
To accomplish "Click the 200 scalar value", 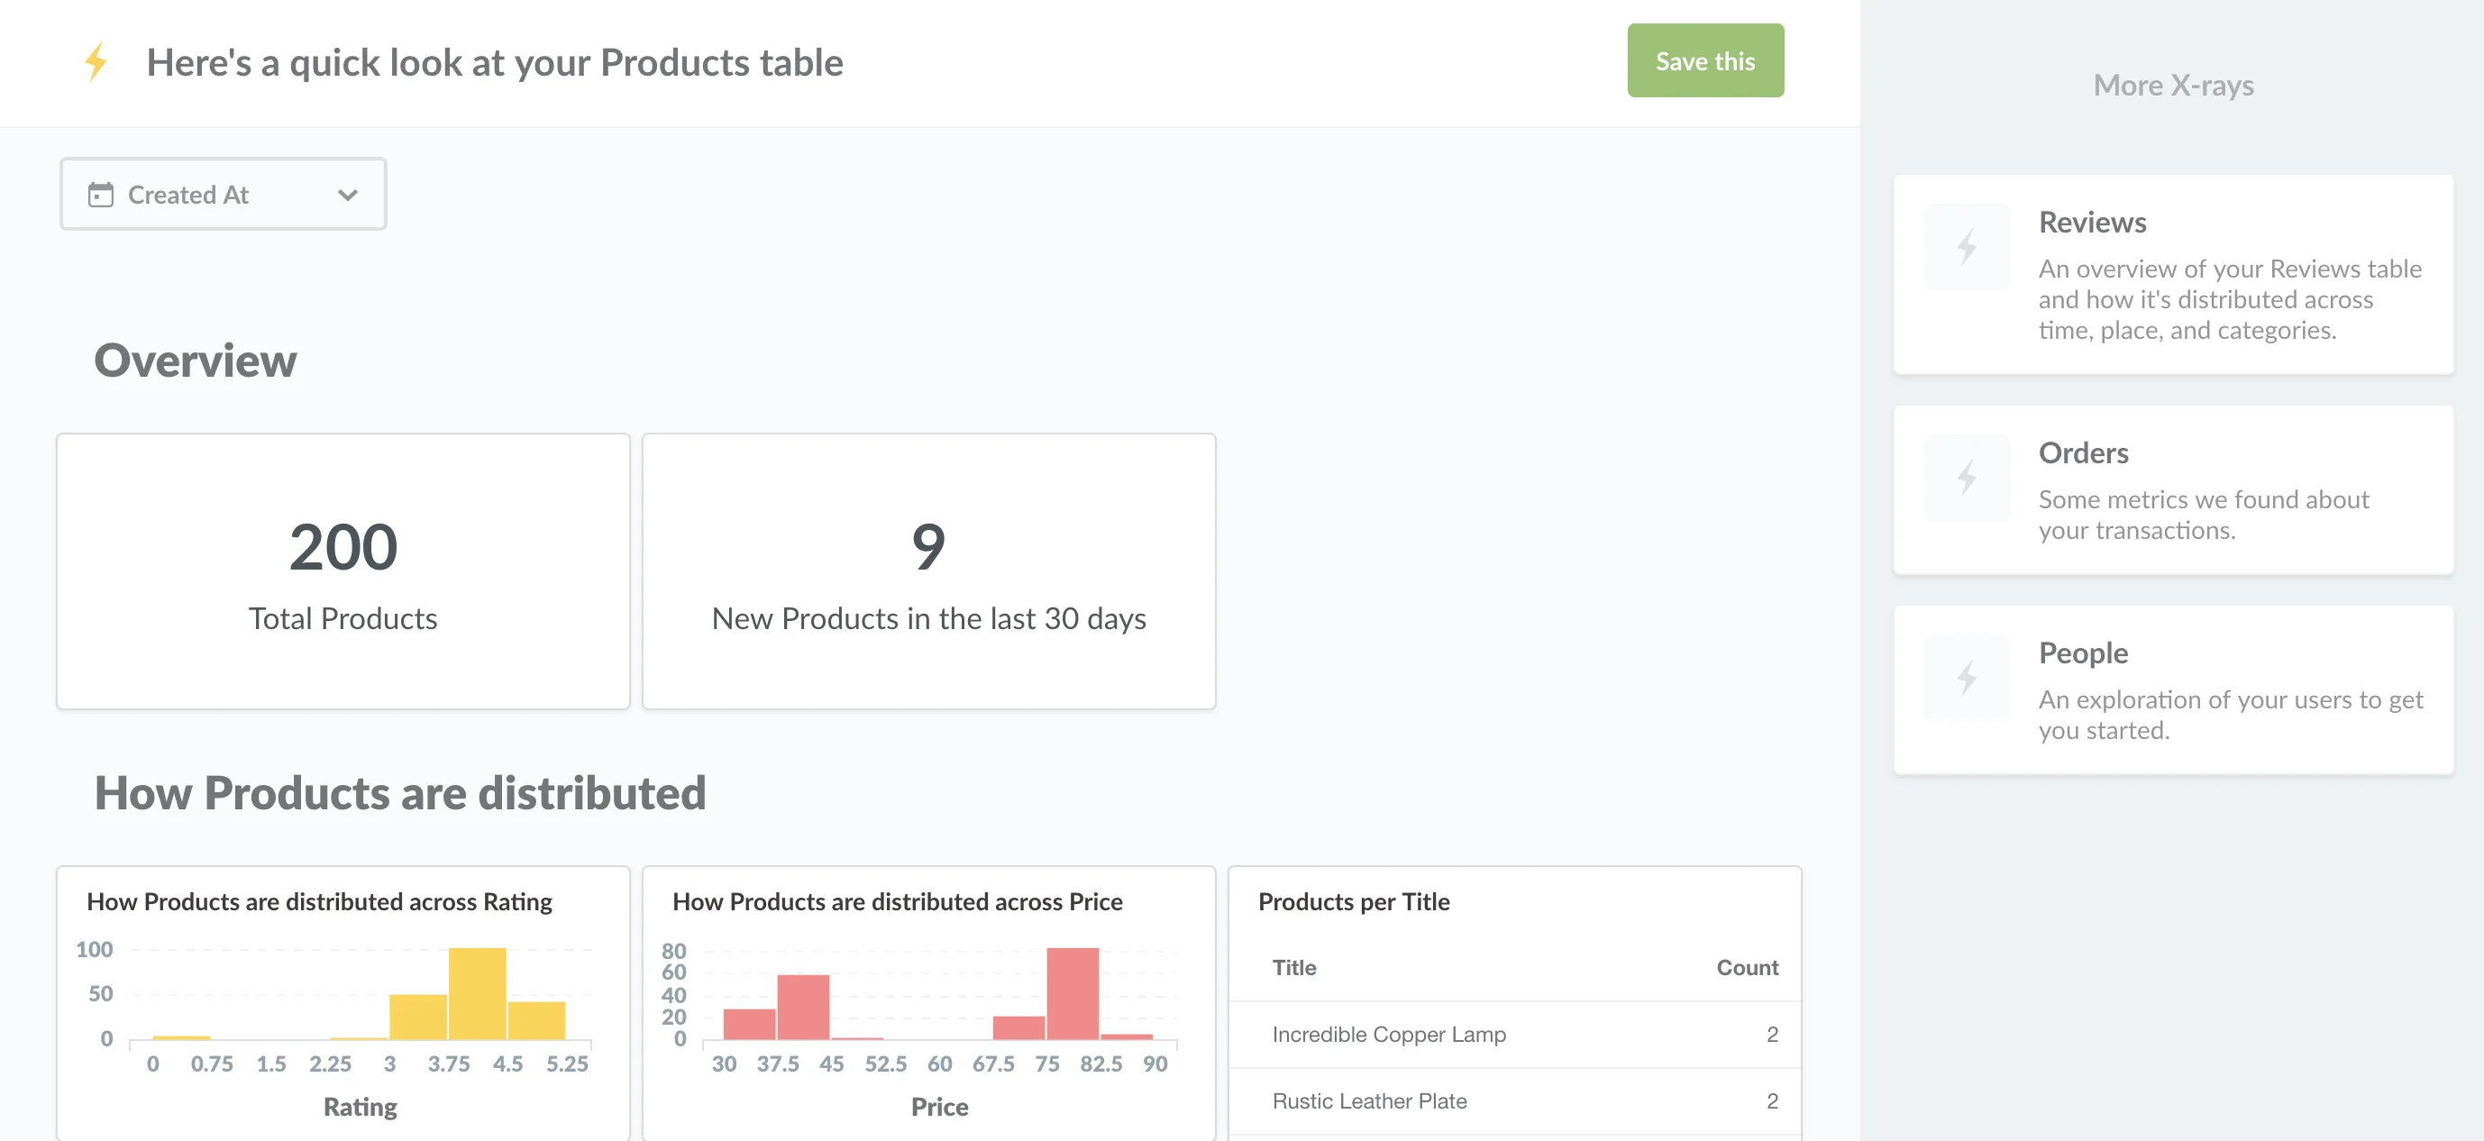I will point(343,547).
